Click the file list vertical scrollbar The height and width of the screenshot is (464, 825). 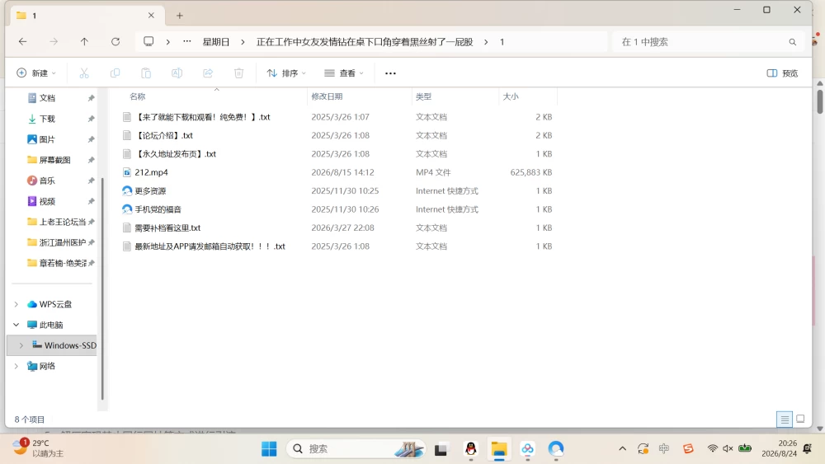click(819, 101)
